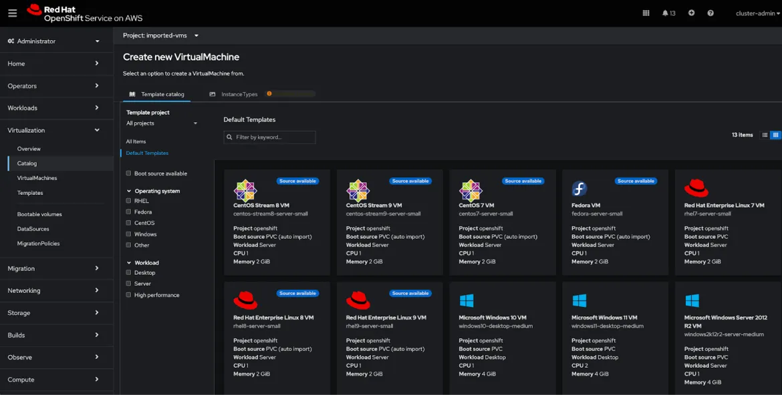Select Default Templates filter link

click(147, 153)
